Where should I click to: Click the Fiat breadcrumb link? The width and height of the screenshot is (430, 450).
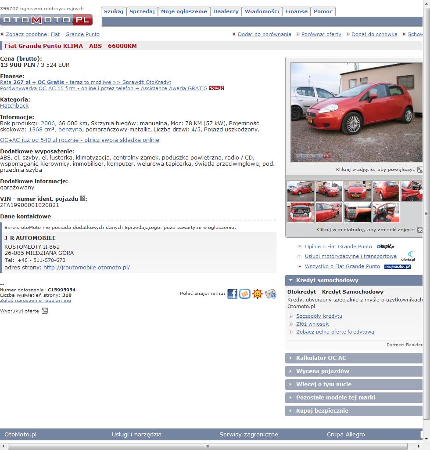tap(55, 34)
